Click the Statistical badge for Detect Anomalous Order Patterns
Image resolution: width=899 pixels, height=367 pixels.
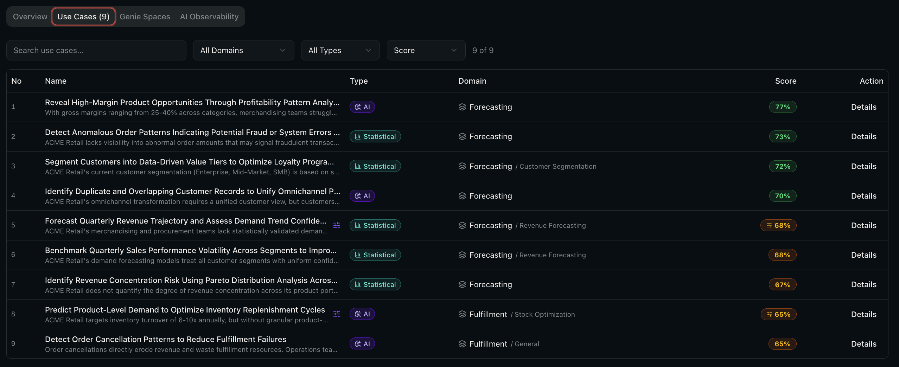pos(375,136)
